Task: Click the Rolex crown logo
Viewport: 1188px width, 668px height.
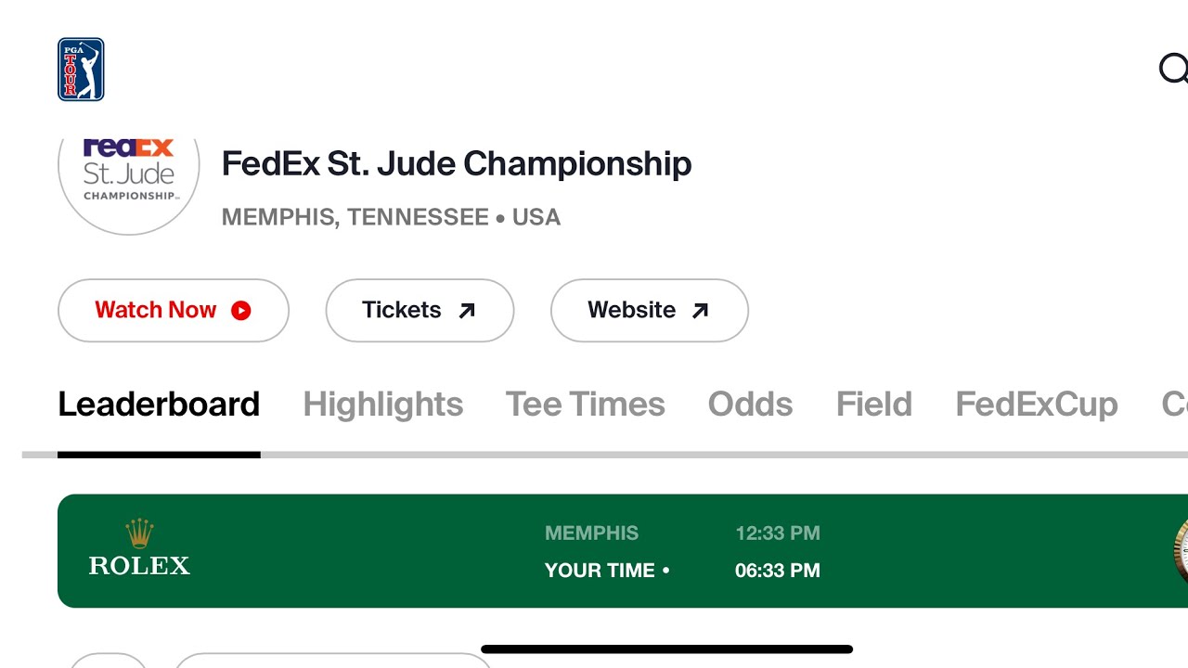Action: click(x=139, y=534)
